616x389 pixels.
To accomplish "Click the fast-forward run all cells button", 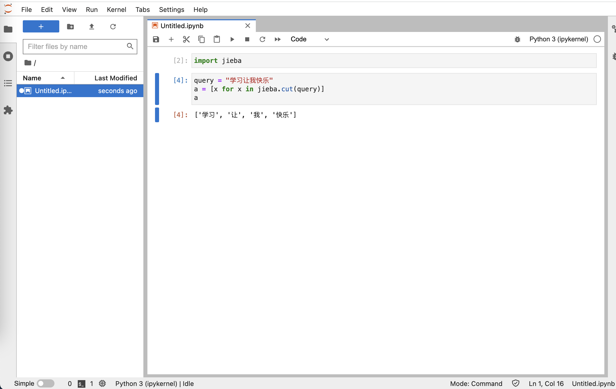I will (278, 39).
